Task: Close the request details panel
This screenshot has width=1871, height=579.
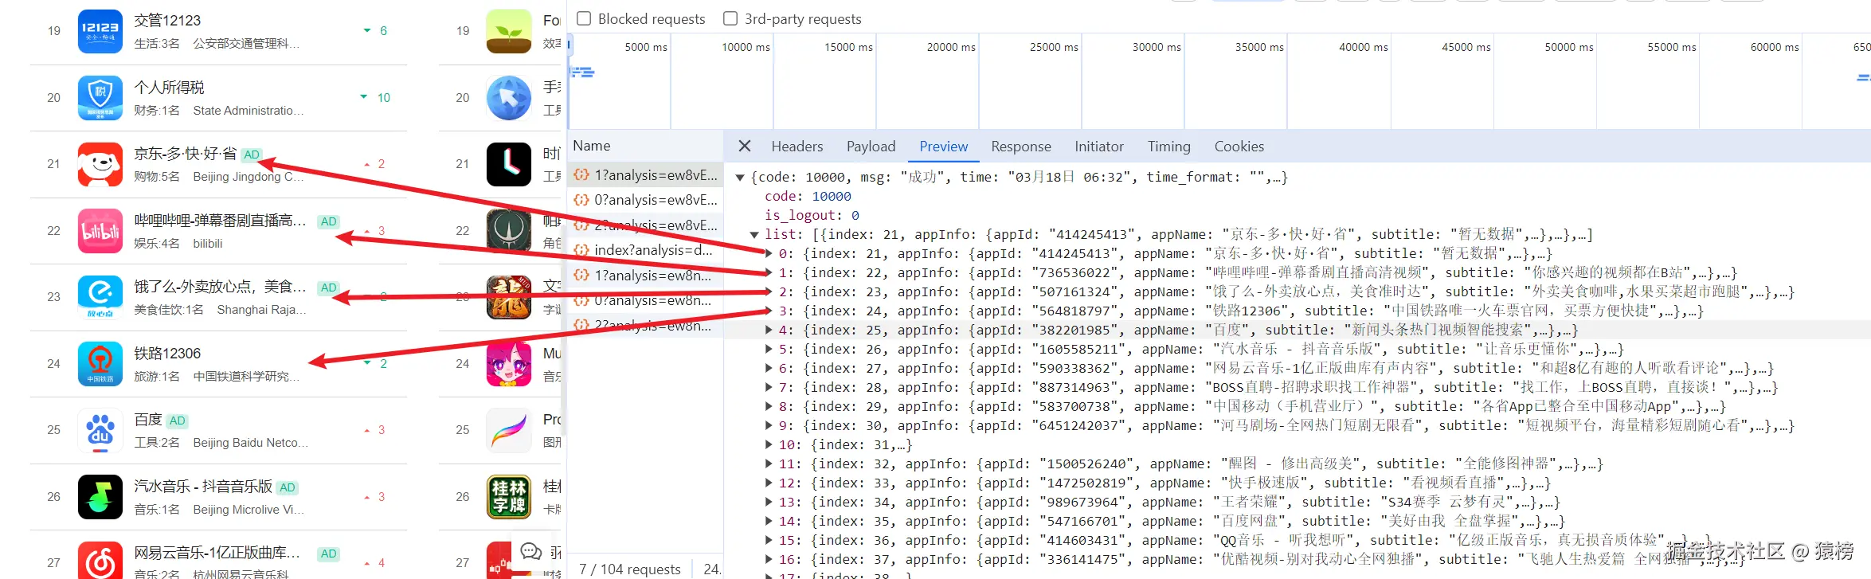Action: (x=745, y=146)
